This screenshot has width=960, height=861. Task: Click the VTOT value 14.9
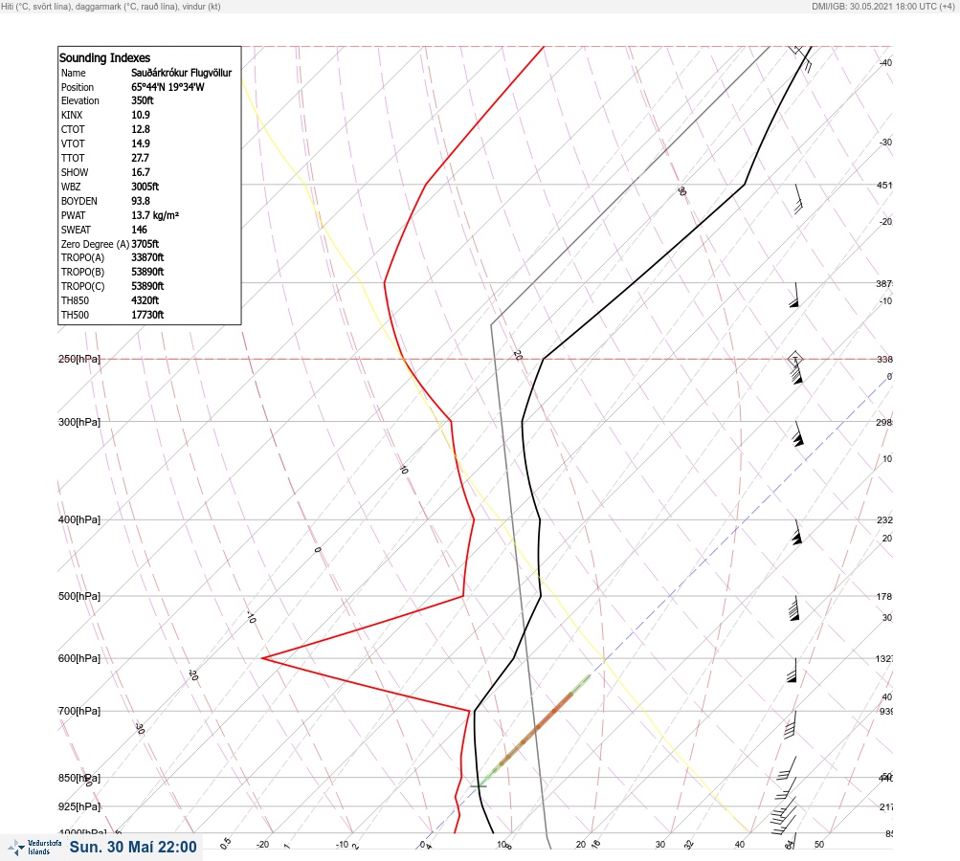tap(140, 143)
